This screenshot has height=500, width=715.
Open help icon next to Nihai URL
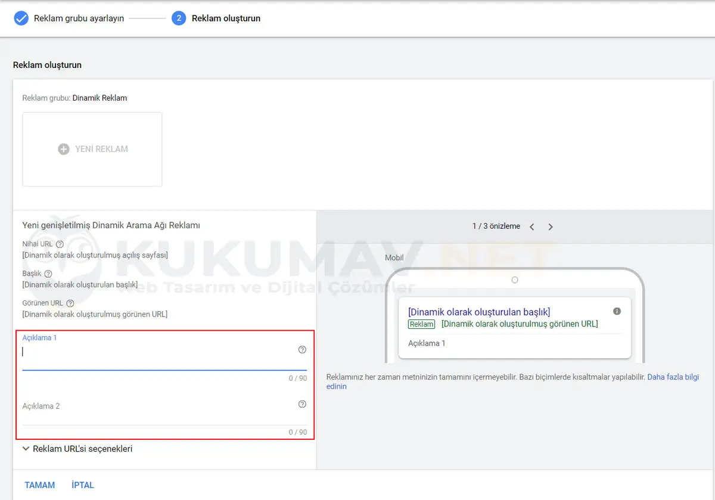tap(60, 244)
